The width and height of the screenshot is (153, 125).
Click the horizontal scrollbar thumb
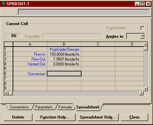[x=10, y=93]
